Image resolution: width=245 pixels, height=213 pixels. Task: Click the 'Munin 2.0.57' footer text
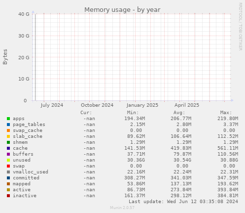pyautogui.click(x=122, y=208)
